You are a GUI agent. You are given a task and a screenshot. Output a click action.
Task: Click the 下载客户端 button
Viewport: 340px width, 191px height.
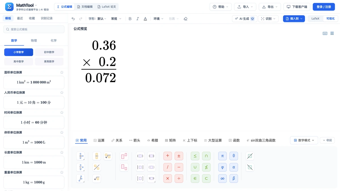point(297,7)
